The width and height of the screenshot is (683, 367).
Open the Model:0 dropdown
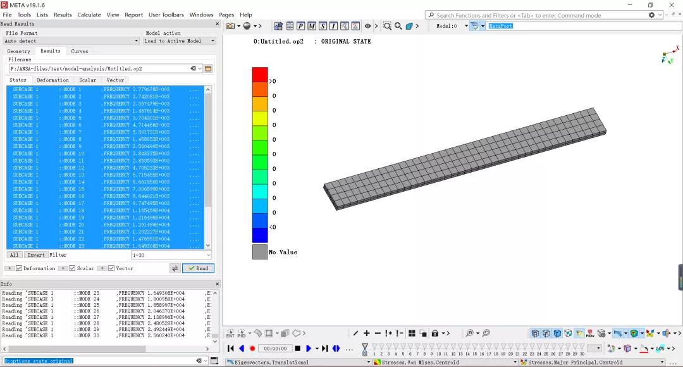[466, 26]
